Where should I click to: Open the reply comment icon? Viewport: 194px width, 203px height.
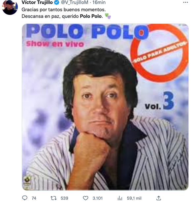25,198
